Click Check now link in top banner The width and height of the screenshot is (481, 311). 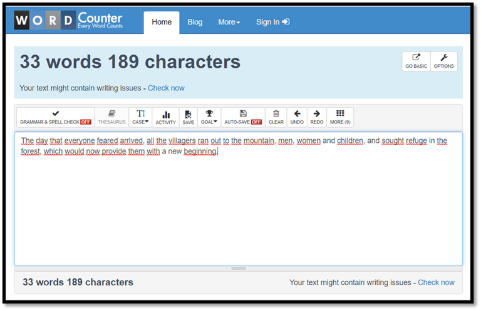pos(166,88)
